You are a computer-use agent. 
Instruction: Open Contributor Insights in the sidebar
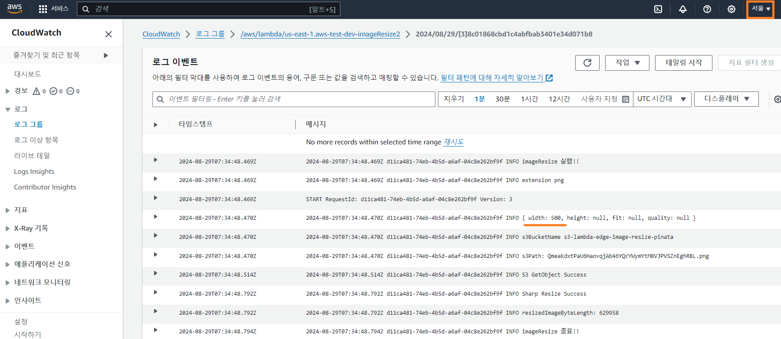click(x=45, y=187)
